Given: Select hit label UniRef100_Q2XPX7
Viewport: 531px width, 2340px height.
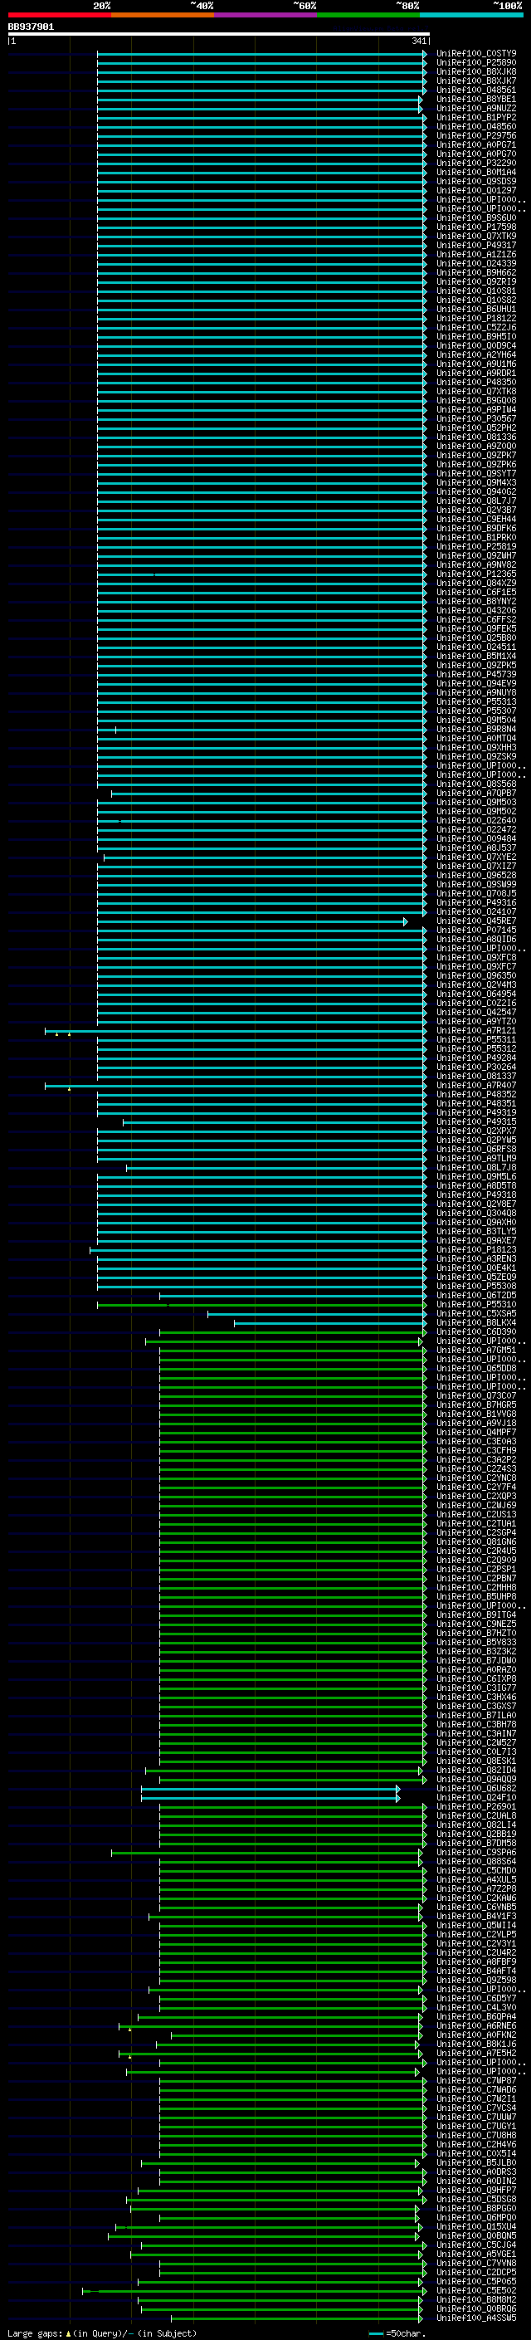Looking at the screenshot, I should tap(475, 1131).
